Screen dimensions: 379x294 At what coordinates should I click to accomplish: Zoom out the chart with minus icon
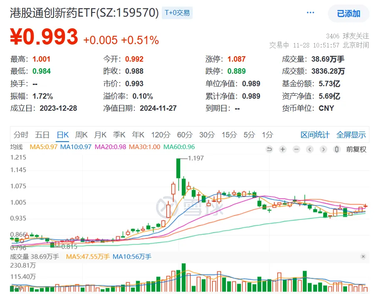[x=296, y=149]
